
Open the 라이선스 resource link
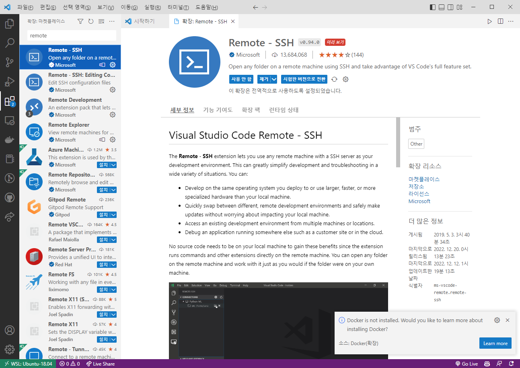(x=419, y=194)
